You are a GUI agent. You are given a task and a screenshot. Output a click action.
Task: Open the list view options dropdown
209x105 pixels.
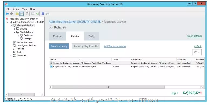tap(197, 52)
